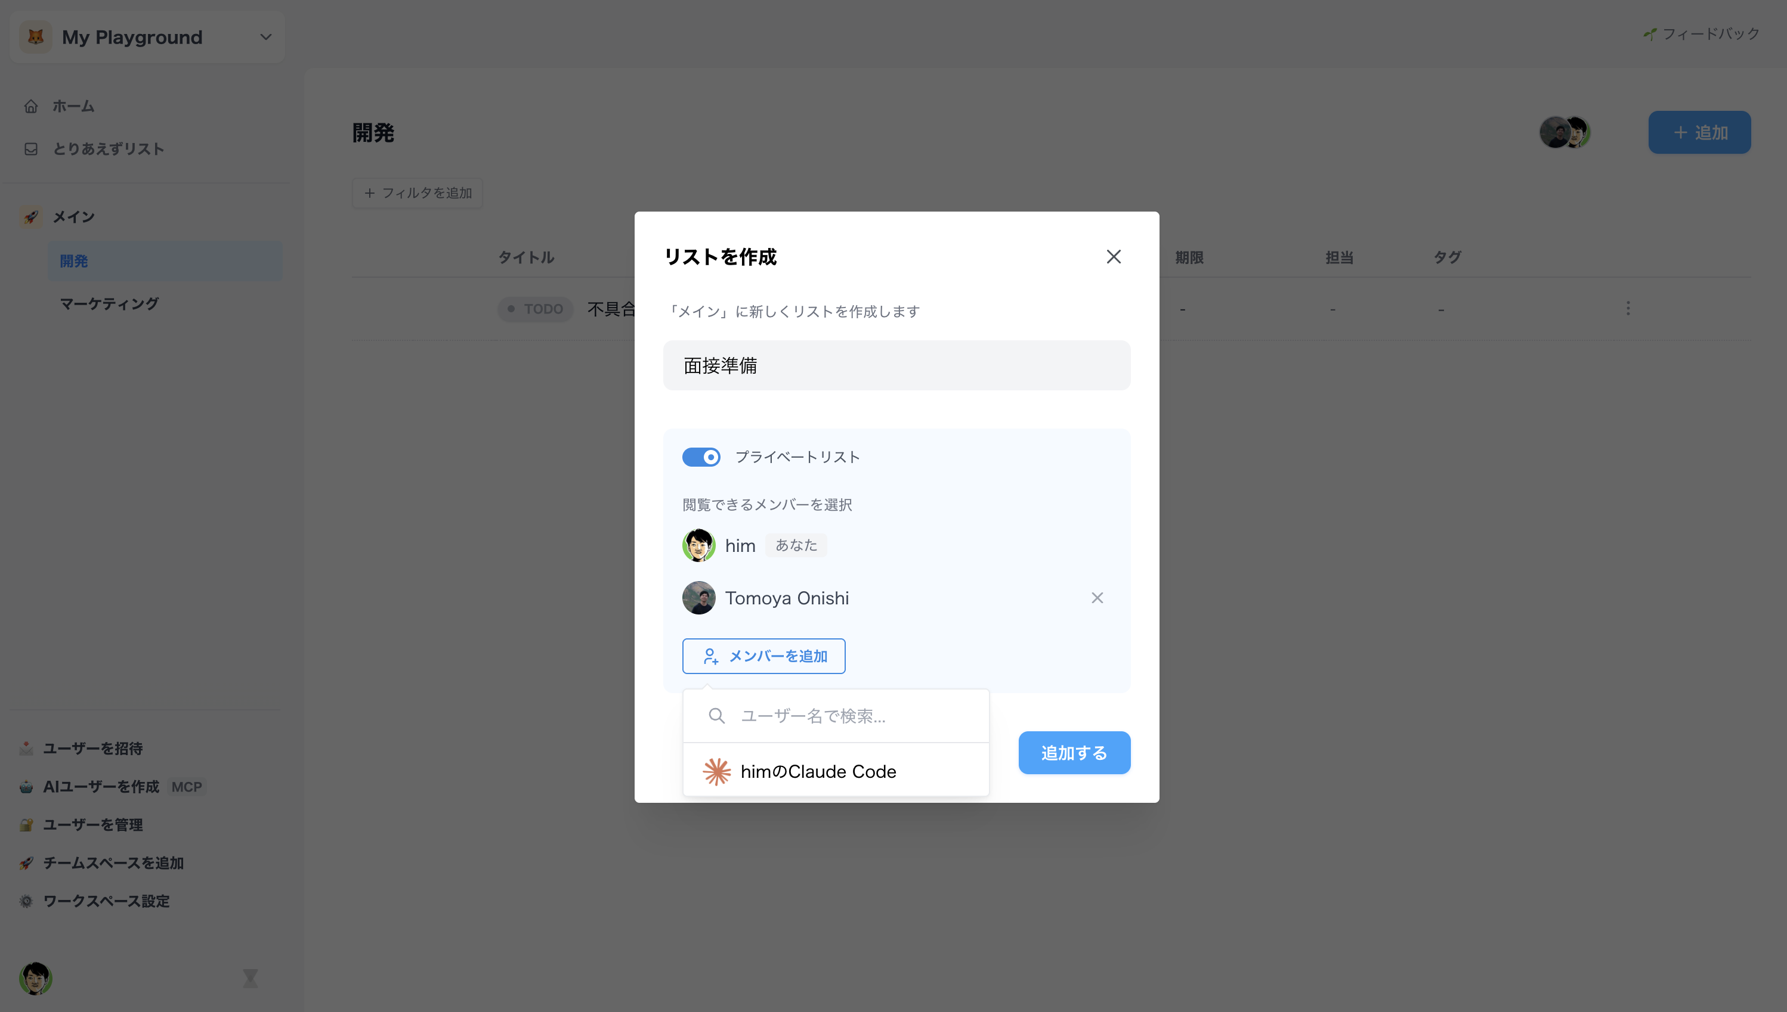Image resolution: width=1787 pixels, height=1012 pixels.
Task: Remove Tomoya Onishi from members
Action: 1097,598
